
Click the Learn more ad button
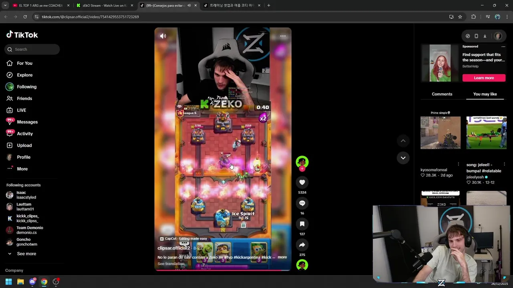click(484, 78)
